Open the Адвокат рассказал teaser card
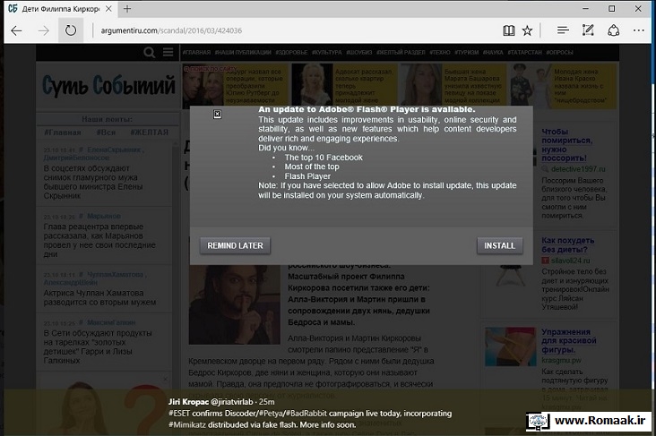 (x=344, y=86)
